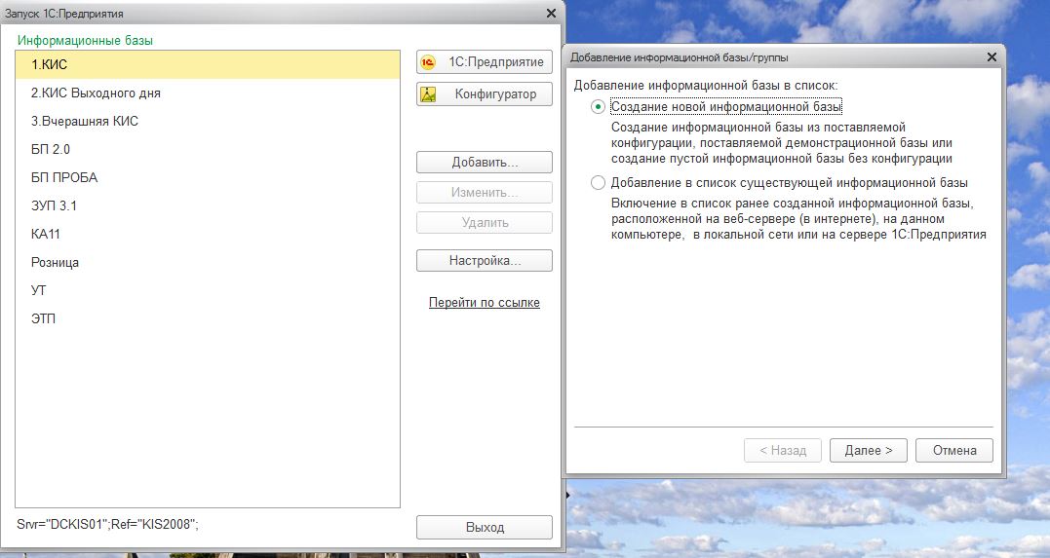Click the Srvr="DCKIS01" connection string text
The height and width of the screenshot is (558, 1050).
(108, 525)
